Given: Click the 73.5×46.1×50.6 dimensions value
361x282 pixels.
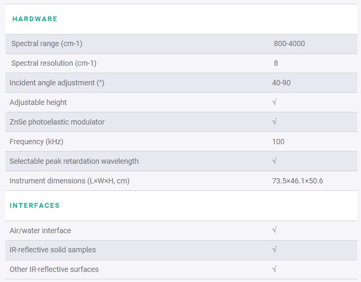Looking at the screenshot, I should (297, 181).
